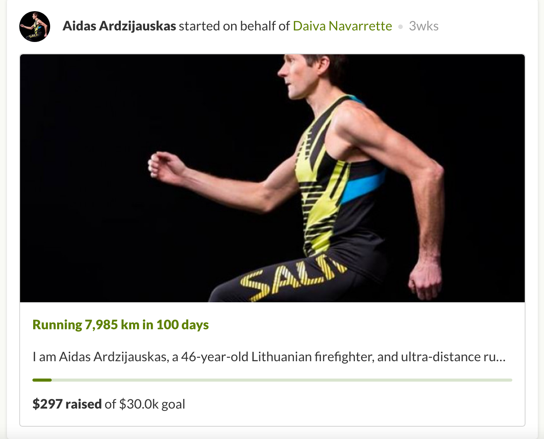Open the runner campaign cover photo
Screen dimensions: 544x439
pos(272,178)
